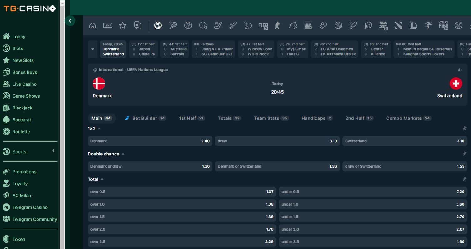Select the Counter-Strike shooter icon
471x249 pixels.
click(x=278, y=25)
